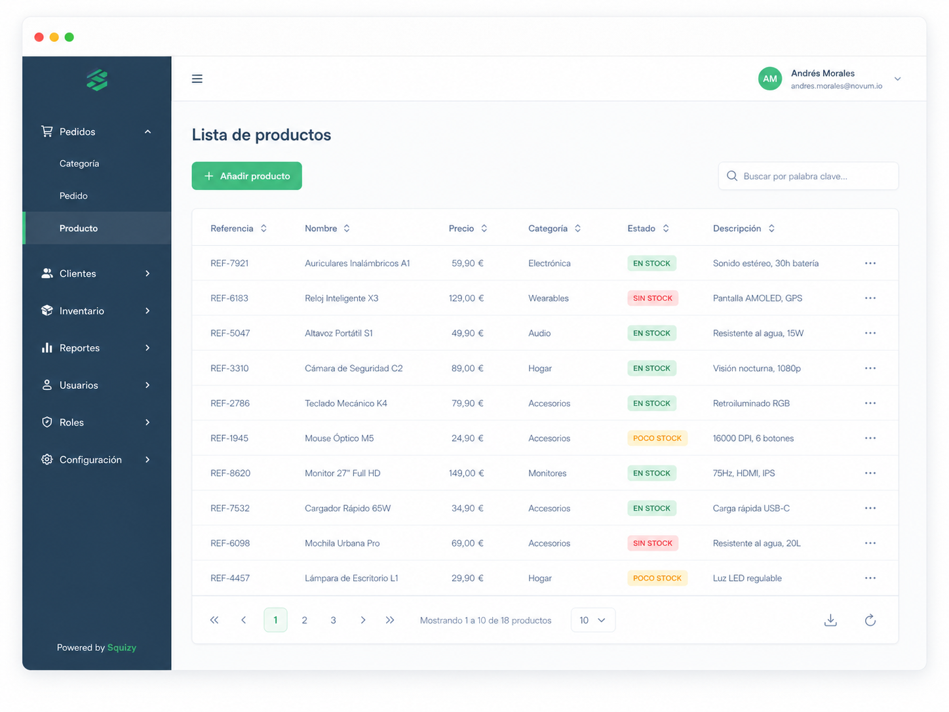Expand the Roles sidebar section
Screen dimensions: 949x712
point(147,422)
